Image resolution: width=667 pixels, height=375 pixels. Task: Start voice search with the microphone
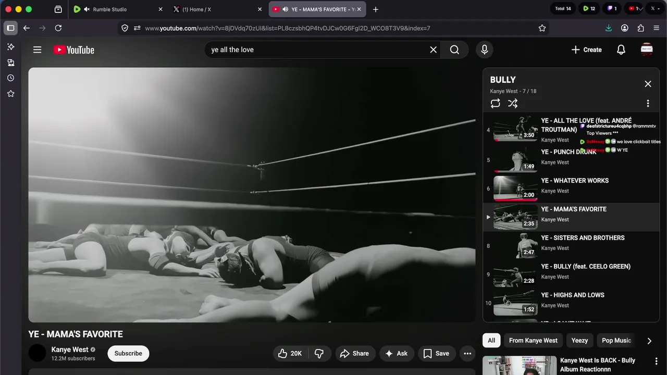pos(484,49)
